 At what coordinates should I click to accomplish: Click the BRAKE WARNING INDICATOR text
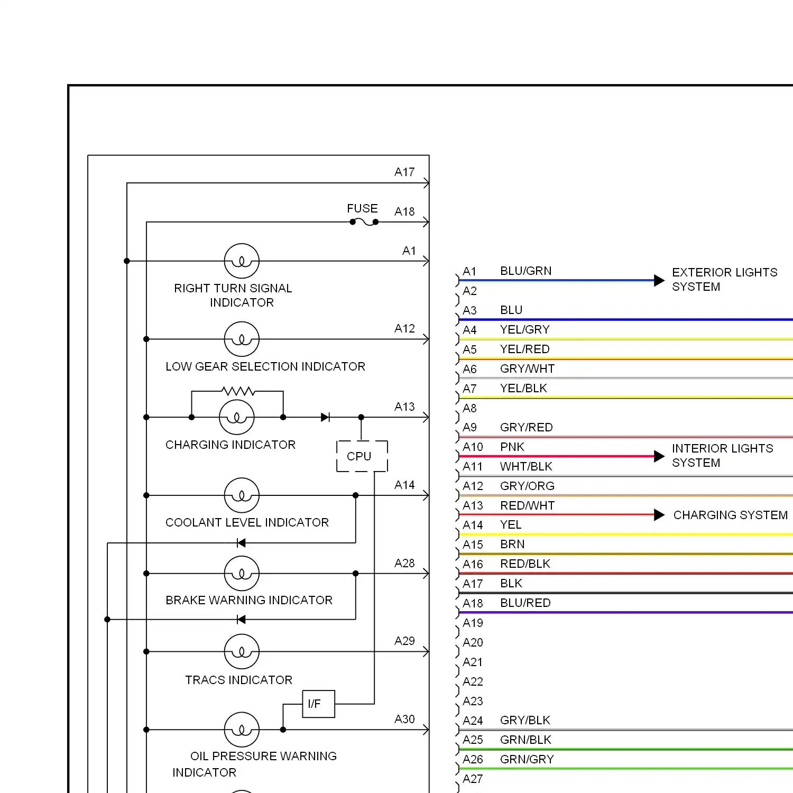pyautogui.click(x=249, y=601)
